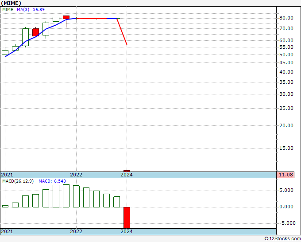Click the 12Stocks.com copyright text
The height and width of the screenshot is (242, 301).
coord(282,239)
